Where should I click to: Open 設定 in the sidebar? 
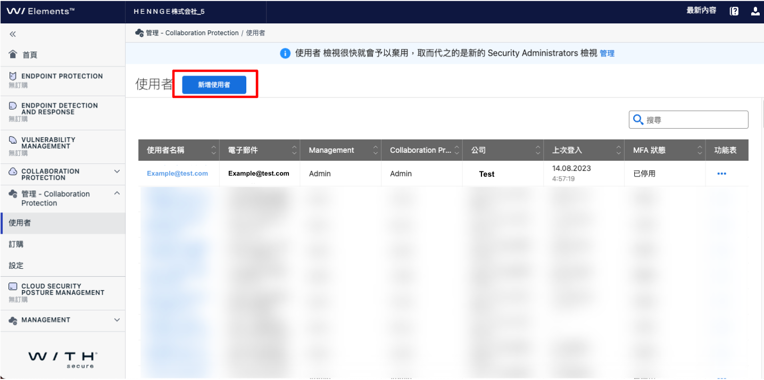(x=63, y=266)
